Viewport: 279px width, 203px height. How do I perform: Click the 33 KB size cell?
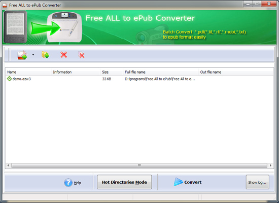107,79
